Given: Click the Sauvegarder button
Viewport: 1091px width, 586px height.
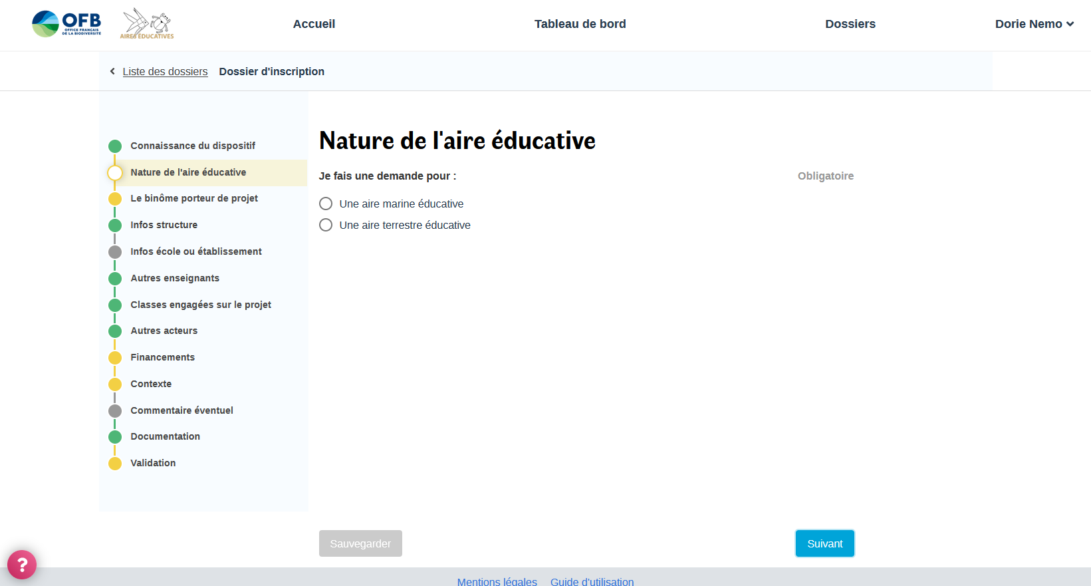Looking at the screenshot, I should pos(360,543).
